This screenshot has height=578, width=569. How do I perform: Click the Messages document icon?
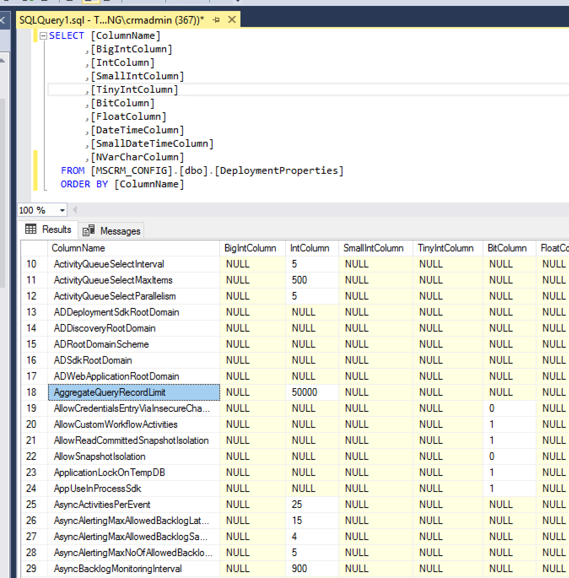click(x=89, y=230)
